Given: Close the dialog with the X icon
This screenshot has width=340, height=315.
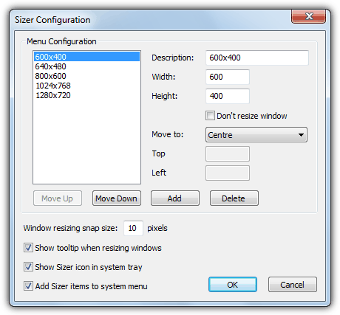Looking at the screenshot, I should 308,17.
